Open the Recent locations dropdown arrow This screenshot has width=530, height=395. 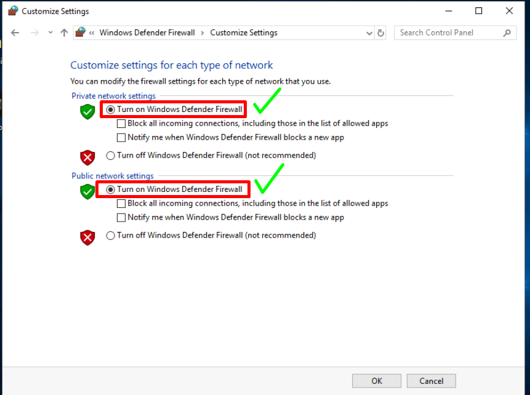pos(50,33)
